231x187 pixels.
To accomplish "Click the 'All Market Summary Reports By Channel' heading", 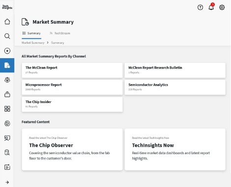I will click(54, 56).
